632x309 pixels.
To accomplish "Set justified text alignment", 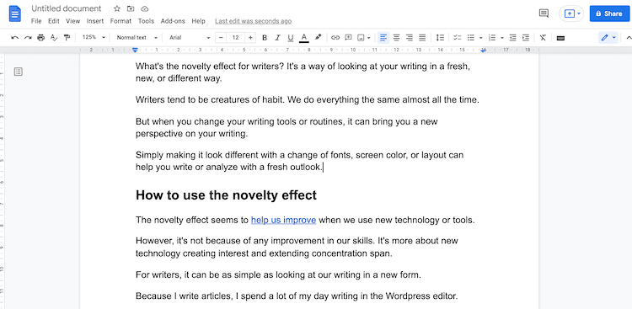I will 422,37.
